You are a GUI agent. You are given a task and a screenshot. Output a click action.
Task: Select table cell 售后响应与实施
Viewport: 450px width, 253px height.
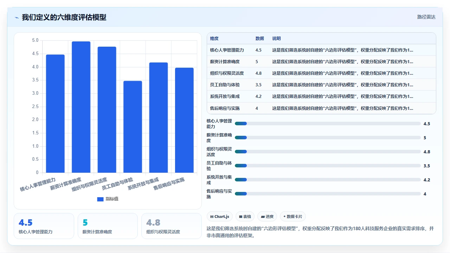click(225, 108)
